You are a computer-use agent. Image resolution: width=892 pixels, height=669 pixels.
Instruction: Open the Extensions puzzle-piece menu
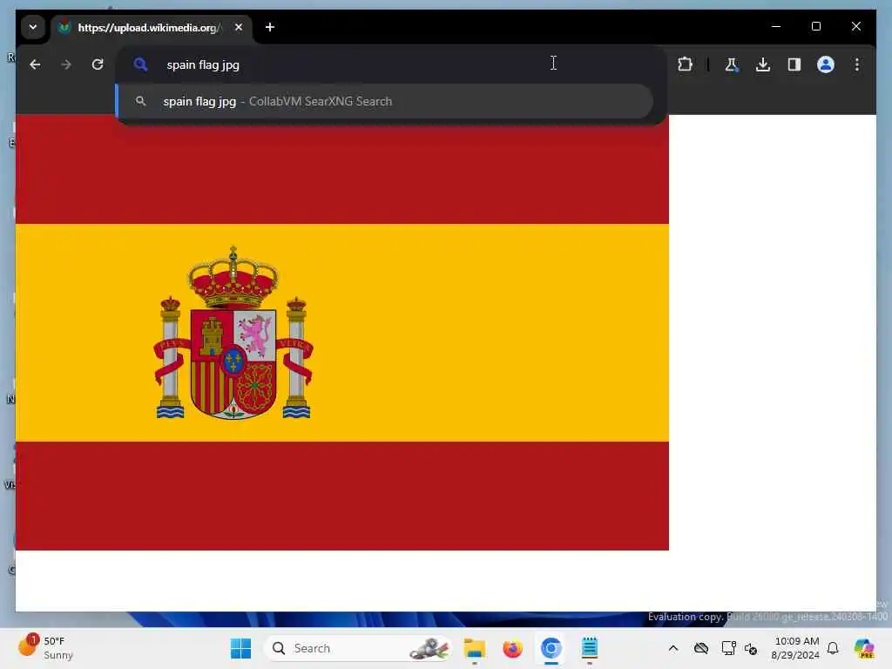click(x=685, y=64)
